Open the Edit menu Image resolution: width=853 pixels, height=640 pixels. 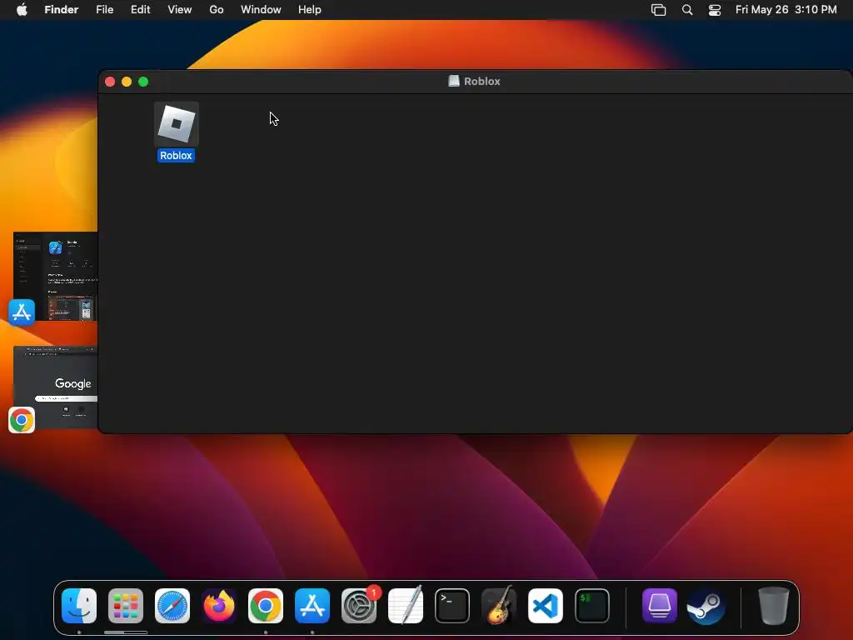(x=140, y=10)
